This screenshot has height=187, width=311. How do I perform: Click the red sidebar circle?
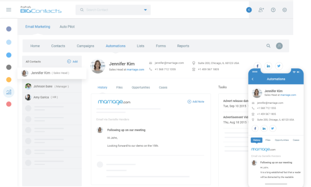coord(9,104)
